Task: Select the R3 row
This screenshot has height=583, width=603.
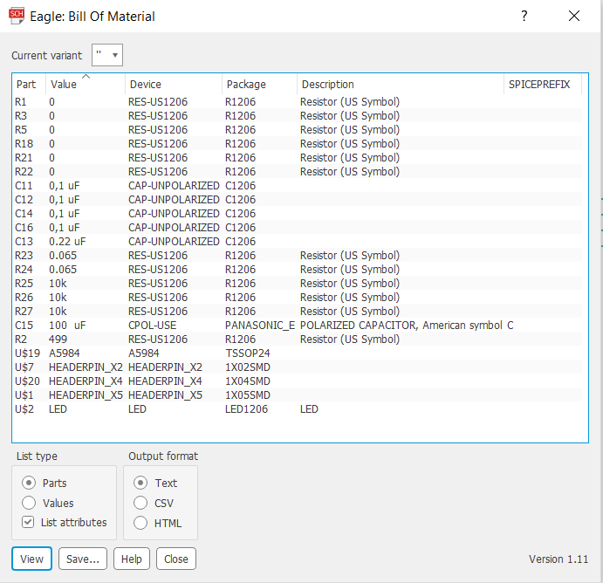Action: coord(298,116)
